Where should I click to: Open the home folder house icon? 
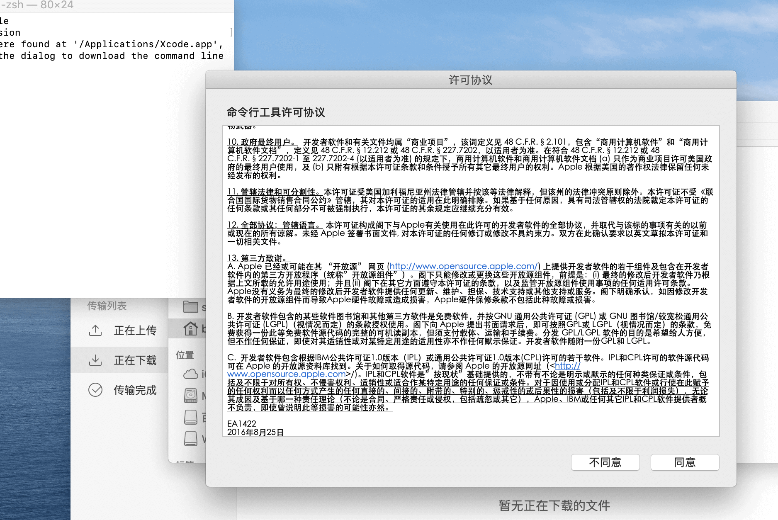[x=191, y=328]
